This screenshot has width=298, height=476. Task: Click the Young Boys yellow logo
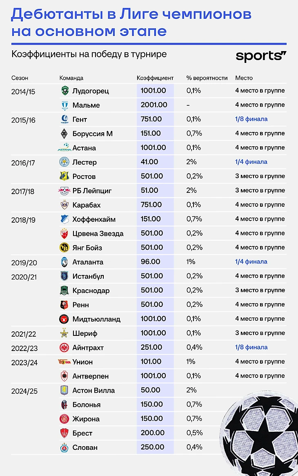pyautogui.click(x=64, y=248)
